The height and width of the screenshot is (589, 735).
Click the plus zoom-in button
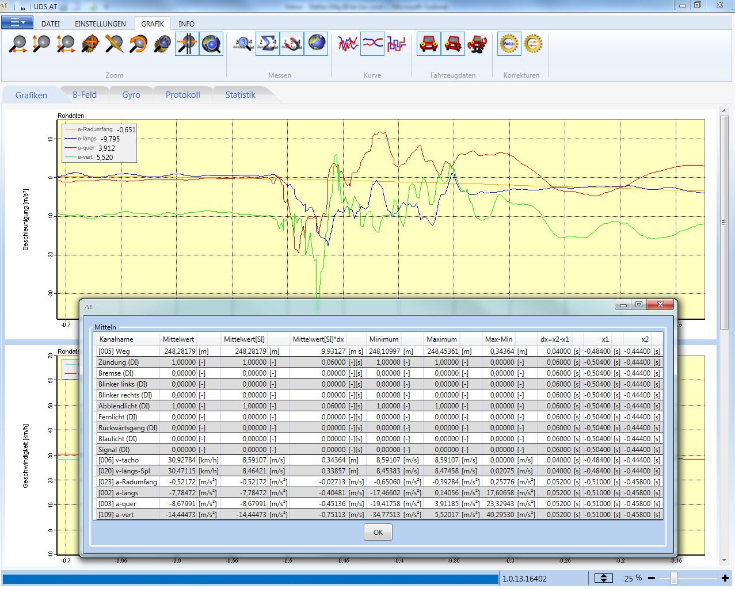tap(725, 578)
